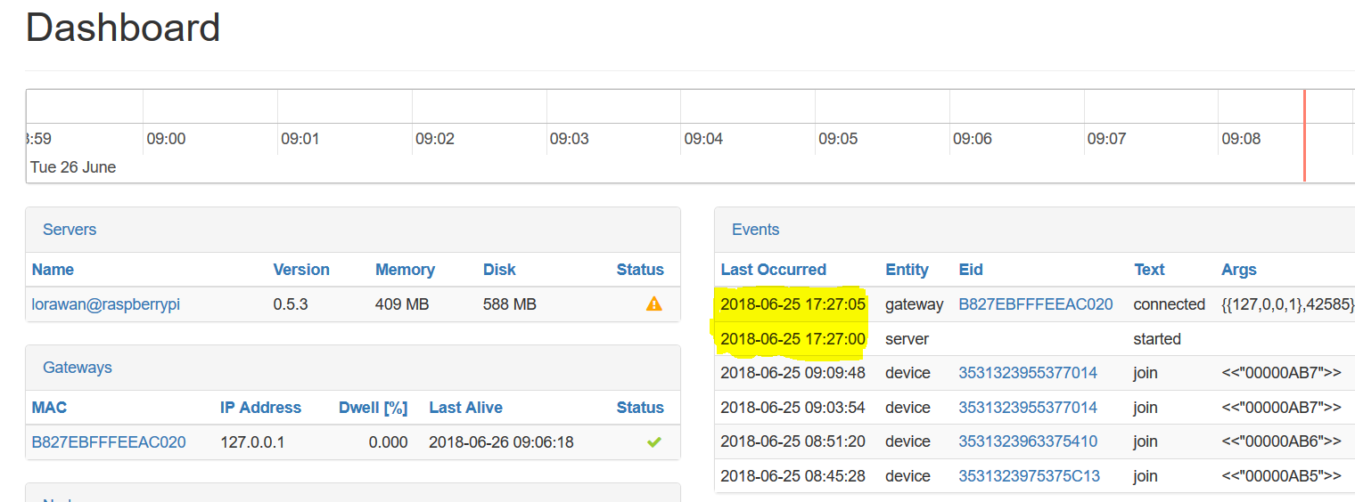Sort gateways by Last Alive column

click(465, 408)
